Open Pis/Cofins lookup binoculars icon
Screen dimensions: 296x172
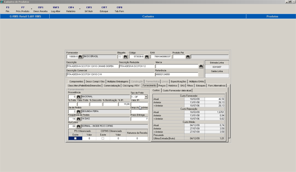tap(78, 126)
